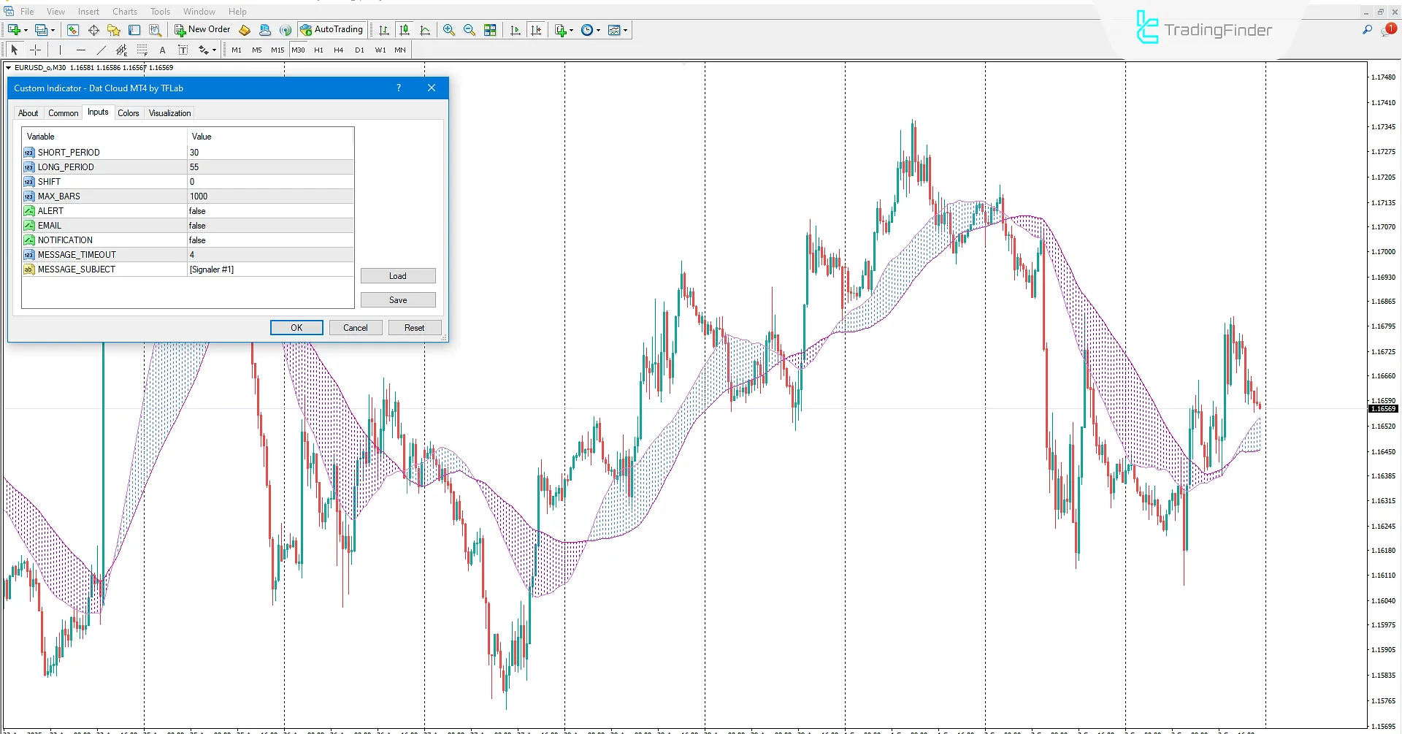Viewport: 1402px width, 734px height.
Task: Edit the MAX_BARS value field
Action: click(x=269, y=196)
